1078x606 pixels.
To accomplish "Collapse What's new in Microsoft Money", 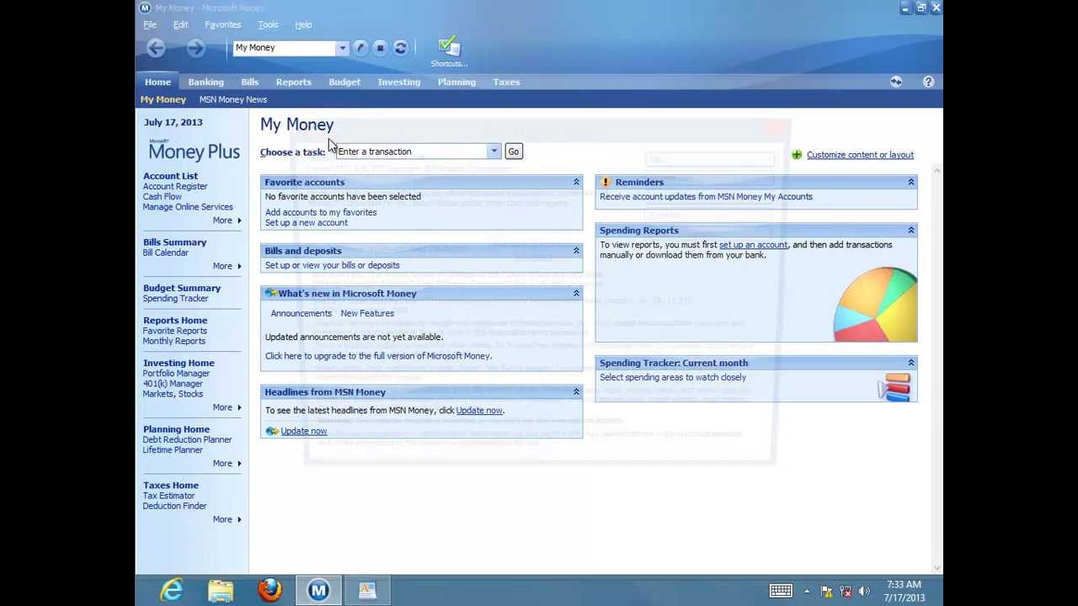I will pyautogui.click(x=577, y=293).
